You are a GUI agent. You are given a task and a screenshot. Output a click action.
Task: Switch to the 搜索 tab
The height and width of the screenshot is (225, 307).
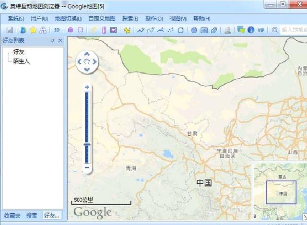point(32,215)
